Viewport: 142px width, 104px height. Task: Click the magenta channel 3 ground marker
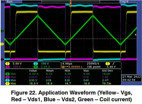pyautogui.click(x=2, y=60)
